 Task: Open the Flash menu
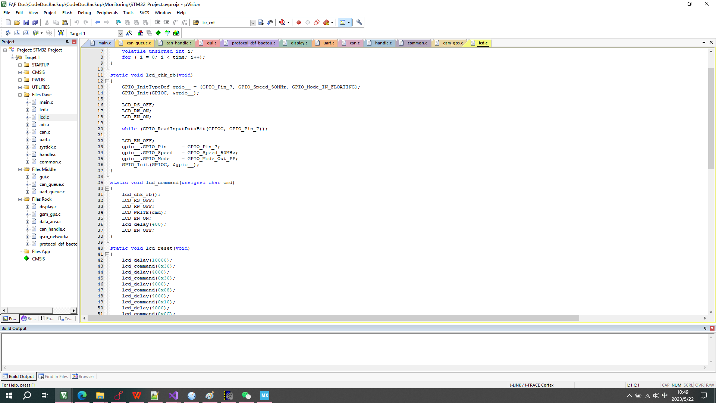tap(67, 13)
